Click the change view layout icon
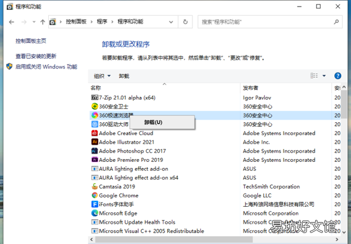 (x=314, y=76)
